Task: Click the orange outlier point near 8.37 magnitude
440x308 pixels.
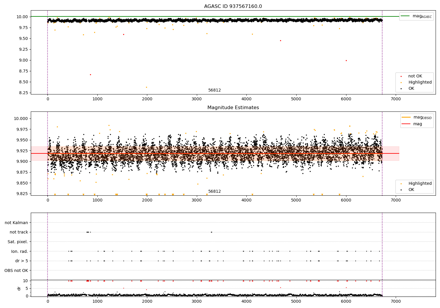Action: tap(146, 87)
